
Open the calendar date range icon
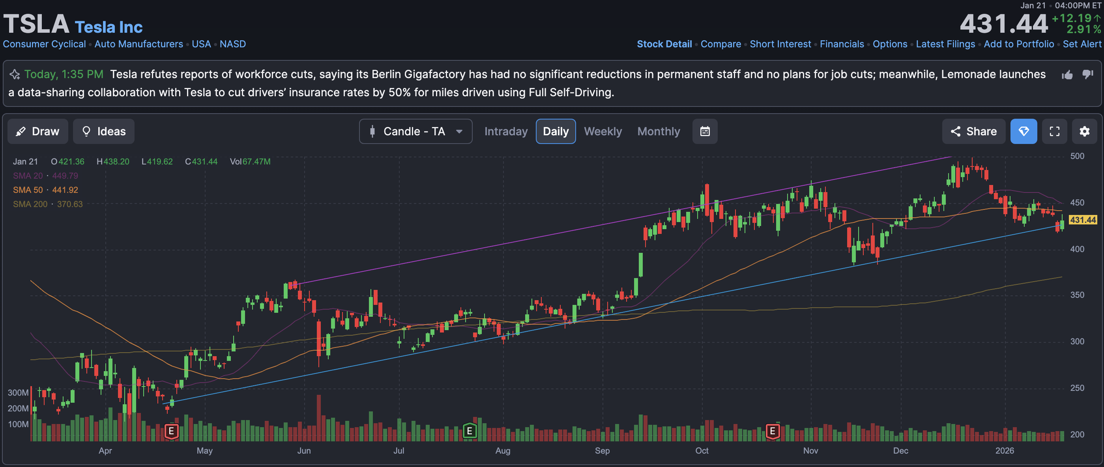tap(705, 131)
